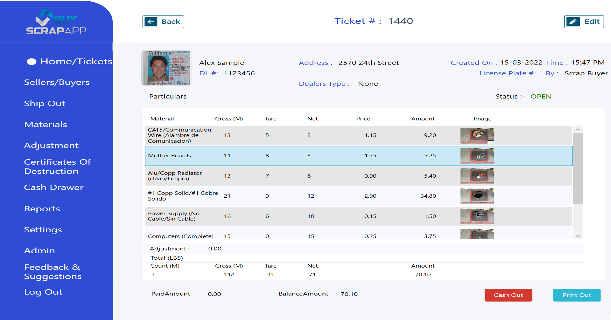Navigate to Reports in the sidebar
This screenshot has height=320, width=611.
(x=42, y=209)
